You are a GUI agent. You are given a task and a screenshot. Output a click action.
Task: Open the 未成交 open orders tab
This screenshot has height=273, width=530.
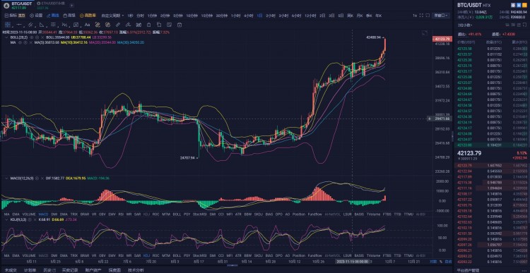pyautogui.click(x=11, y=270)
